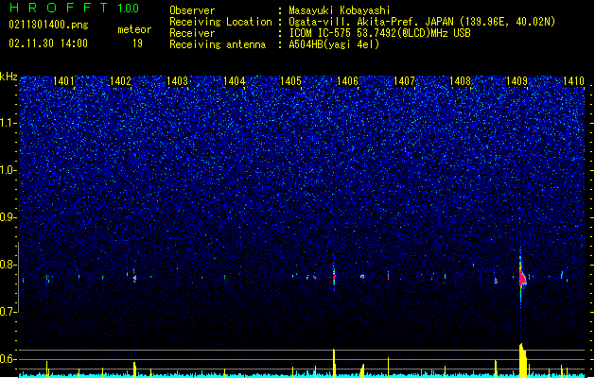Click the 1403 time marker

(177, 81)
